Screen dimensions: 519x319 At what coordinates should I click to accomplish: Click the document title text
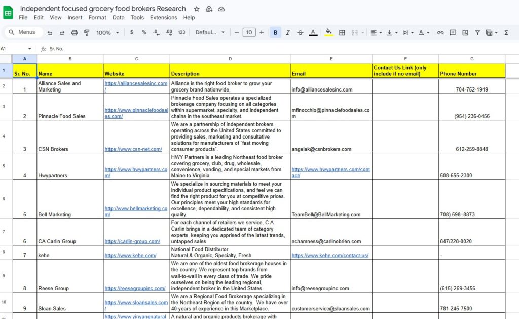103,9
